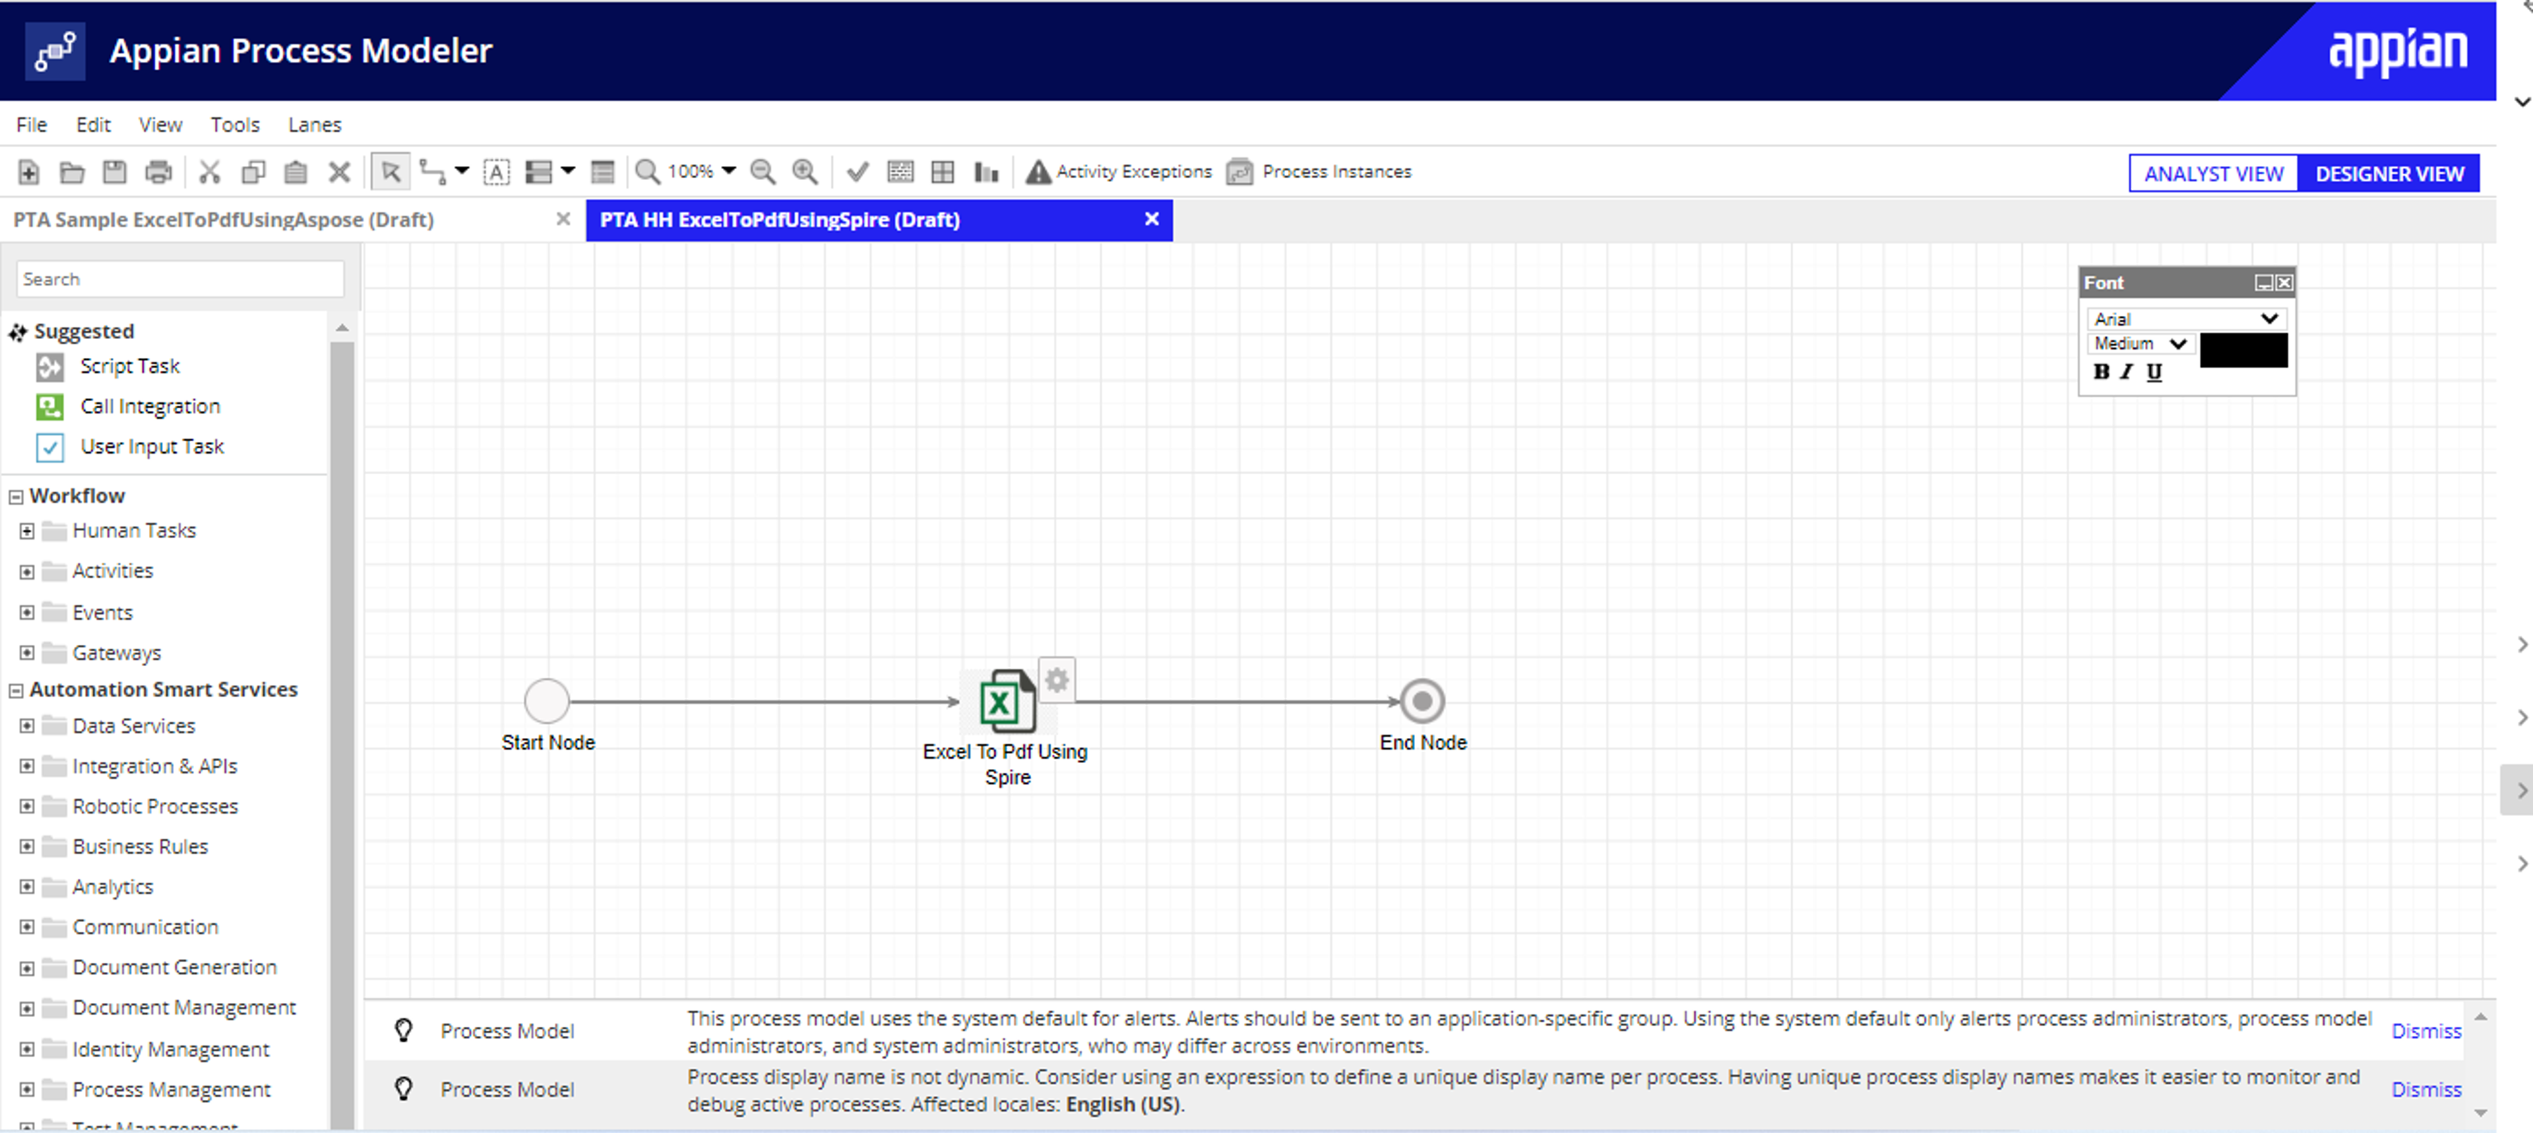Click the four-square grid toolbar icon
Screen dimensions: 2533x1133
tap(942, 172)
